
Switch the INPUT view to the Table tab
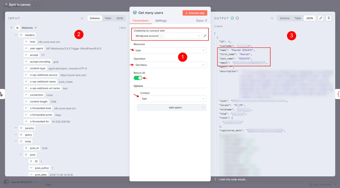pyautogui.click(x=108, y=18)
